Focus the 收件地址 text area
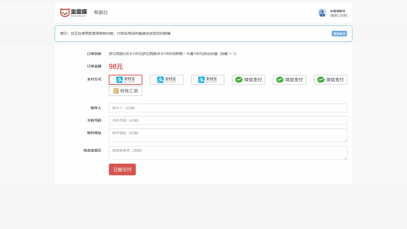Image resolution: width=407 pixels, height=229 pixels. tap(228, 135)
